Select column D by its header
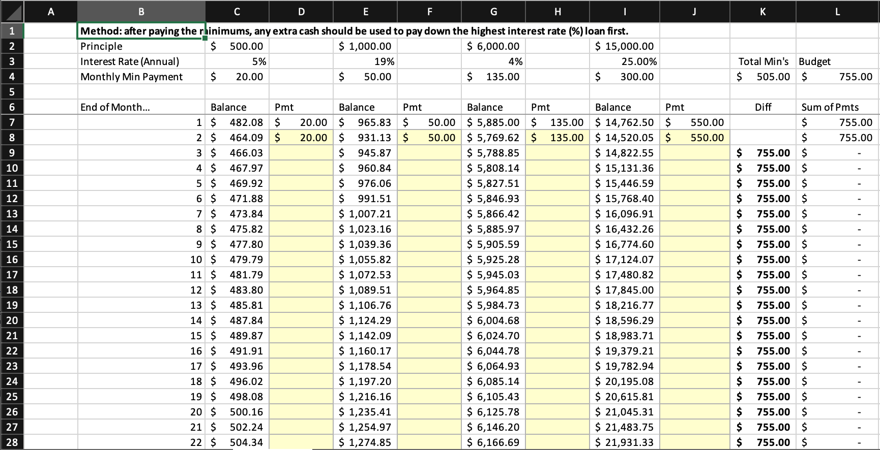 301,12
